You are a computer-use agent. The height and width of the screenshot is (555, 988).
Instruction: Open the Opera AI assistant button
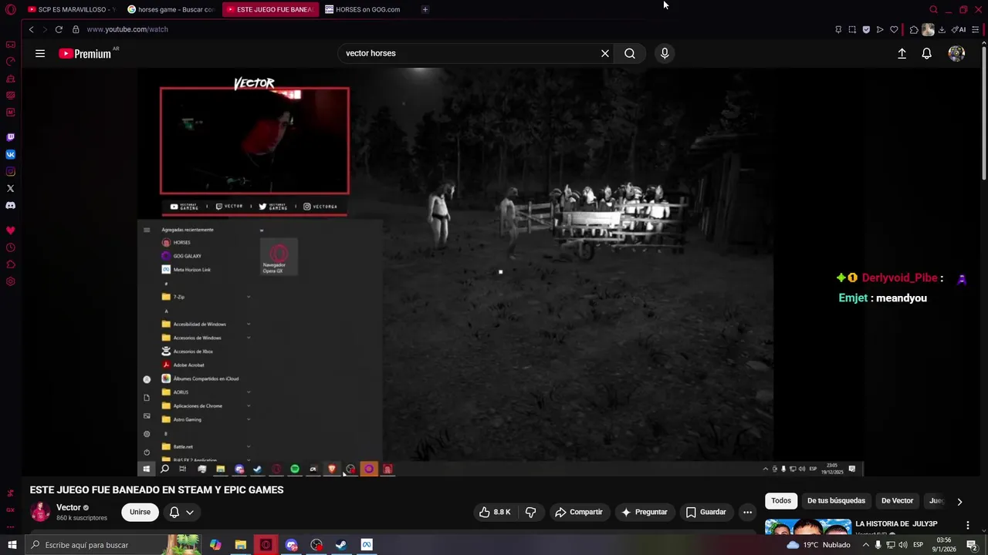959,29
